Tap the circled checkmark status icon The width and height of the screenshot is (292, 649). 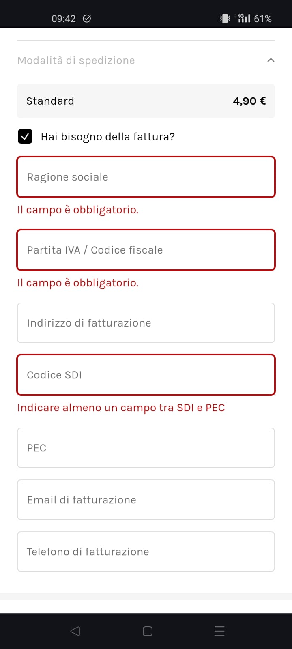pos(87,18)
